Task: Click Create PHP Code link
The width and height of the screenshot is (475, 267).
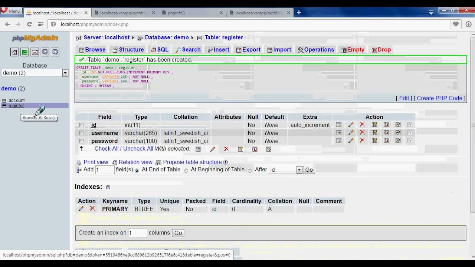Action: (439, 98)
